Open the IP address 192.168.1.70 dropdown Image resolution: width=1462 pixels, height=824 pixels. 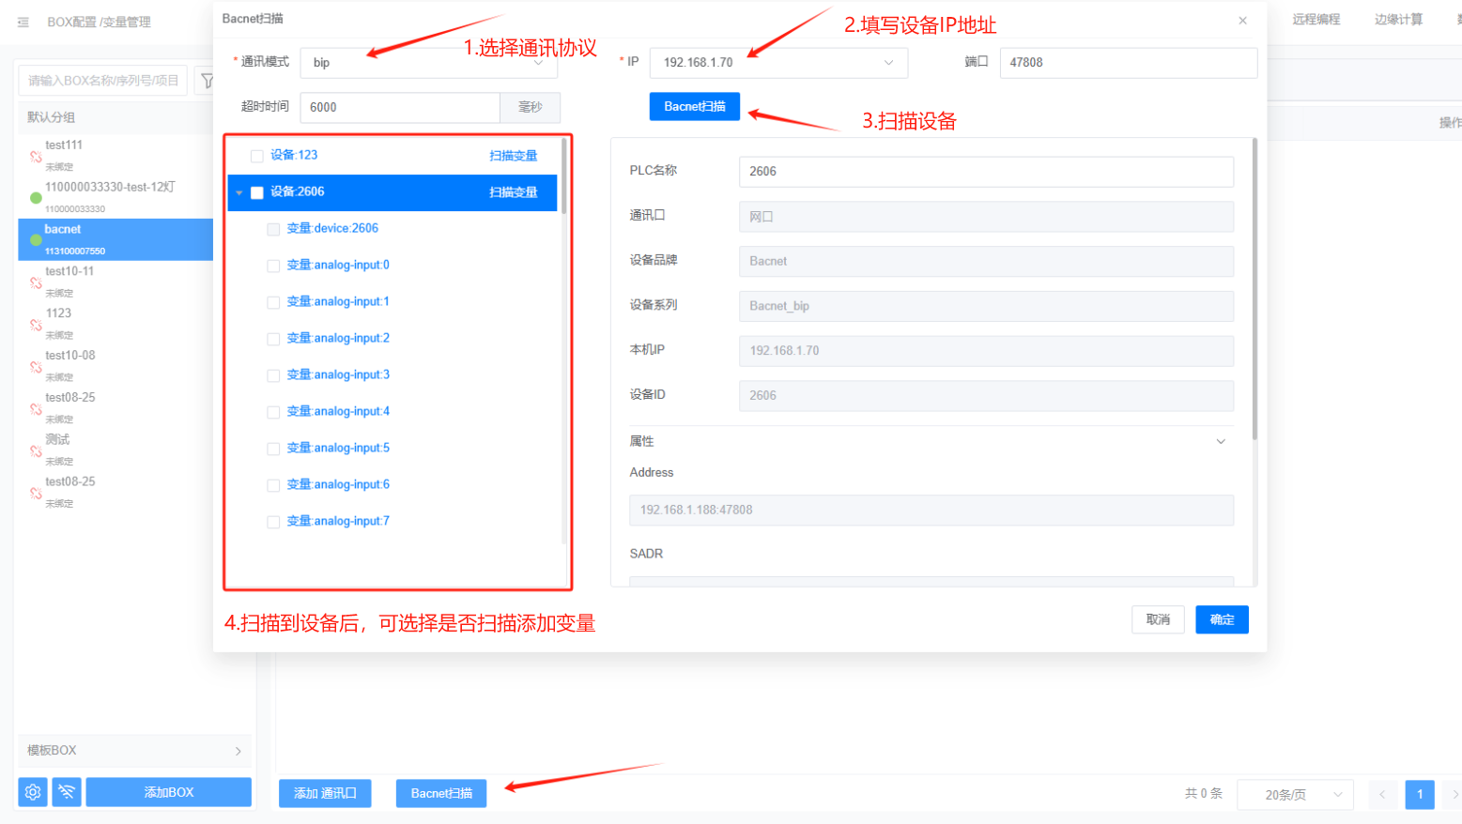point(777,63)
